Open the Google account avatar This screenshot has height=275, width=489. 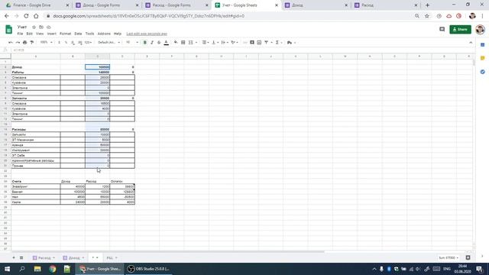point(480,29)
